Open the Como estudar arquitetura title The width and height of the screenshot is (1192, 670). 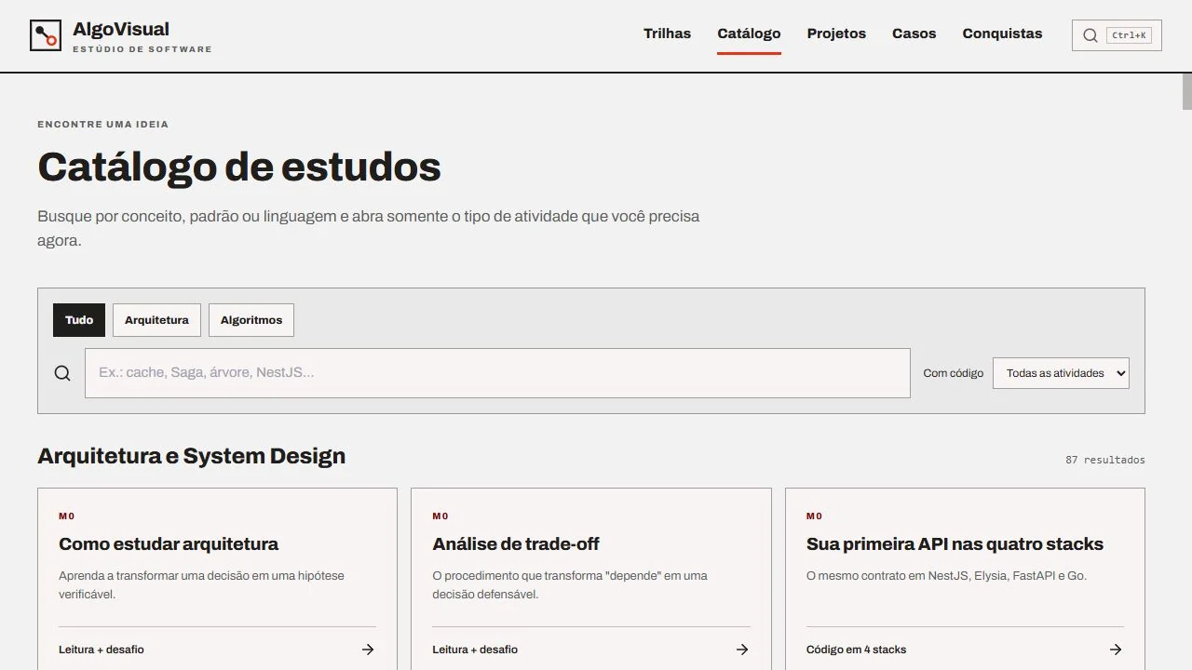pos(169,544)
